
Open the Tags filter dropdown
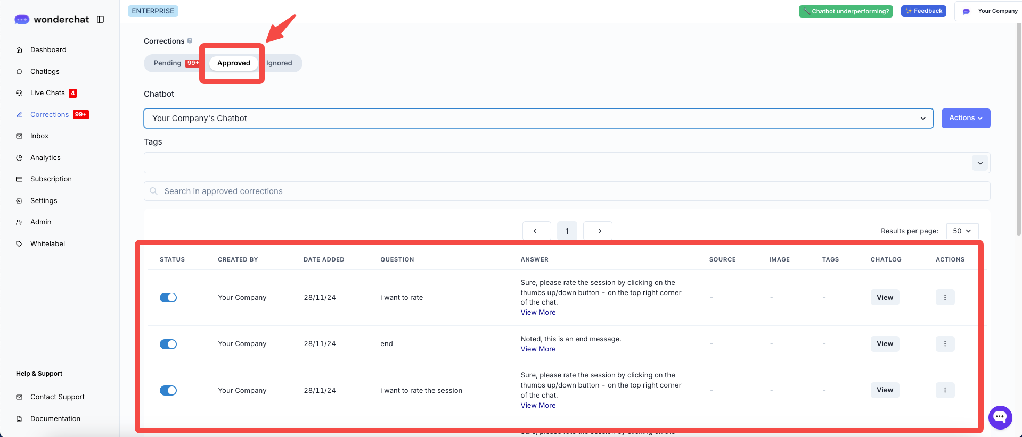(x=979, y=163)
